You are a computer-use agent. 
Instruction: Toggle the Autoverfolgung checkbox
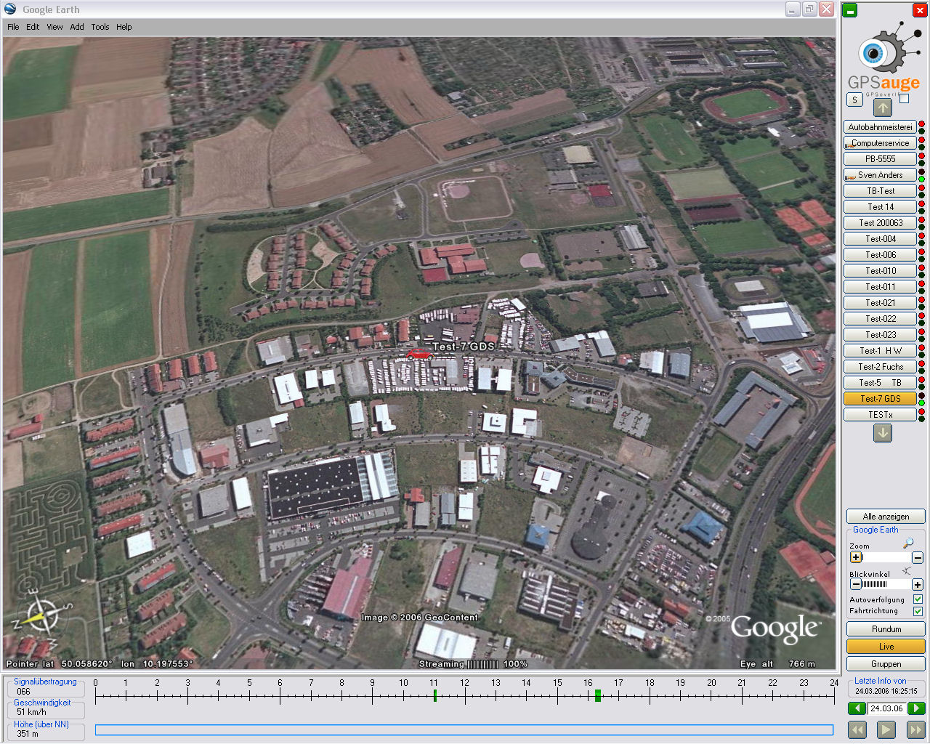(x=918, y=599)
